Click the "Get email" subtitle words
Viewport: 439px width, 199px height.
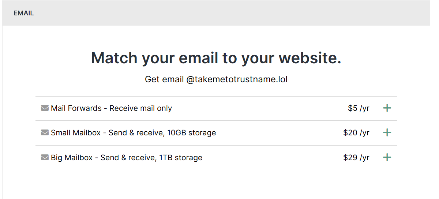coord(164,79)
